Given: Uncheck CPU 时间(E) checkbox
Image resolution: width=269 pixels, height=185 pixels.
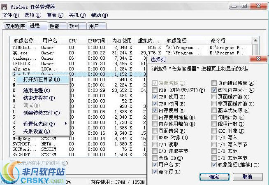Looking at the screenshot, I should click(155, 104).
